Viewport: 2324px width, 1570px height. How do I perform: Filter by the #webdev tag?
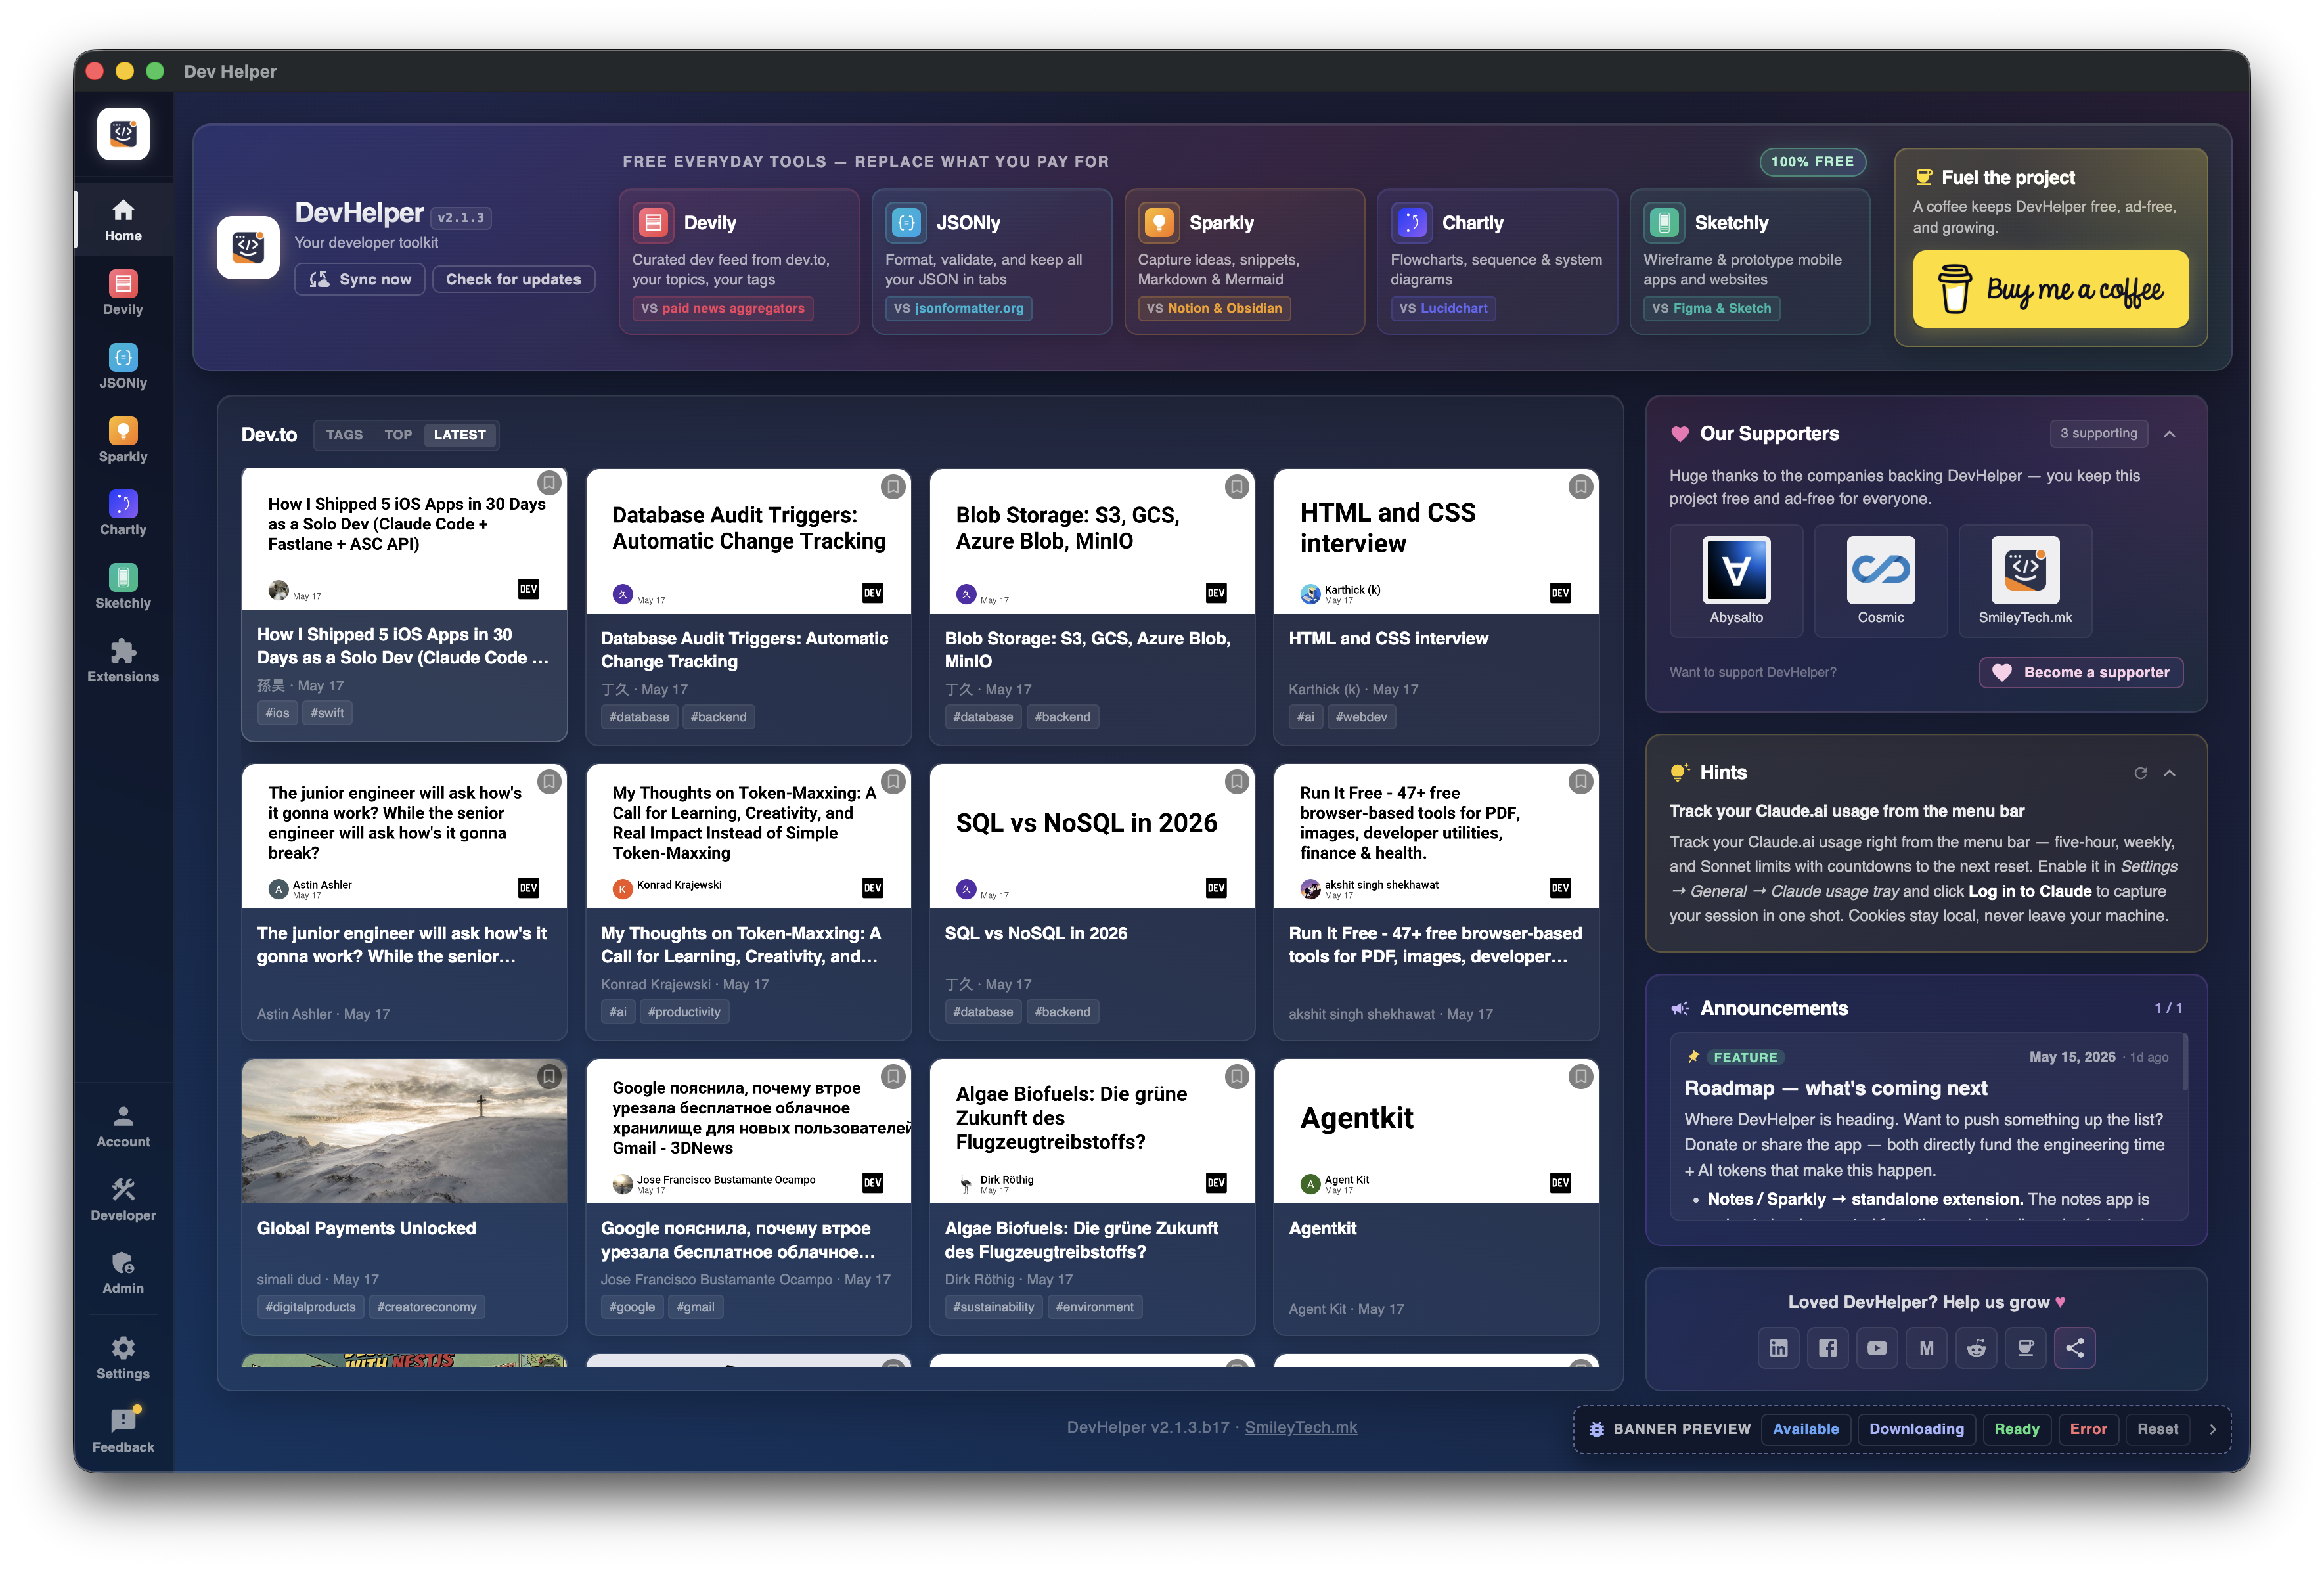[1361, 717]
